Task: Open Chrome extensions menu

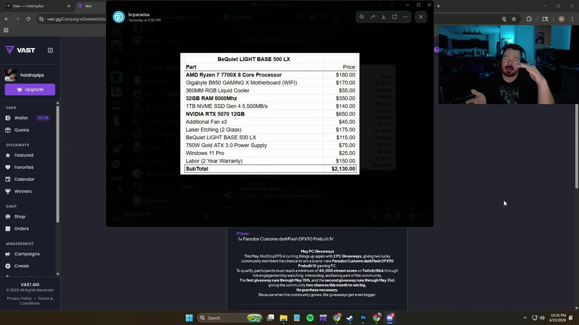Action: click(x=529, y=19)
